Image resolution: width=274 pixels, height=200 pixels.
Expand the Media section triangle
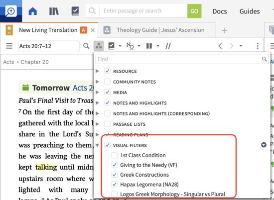coord(97,92)
